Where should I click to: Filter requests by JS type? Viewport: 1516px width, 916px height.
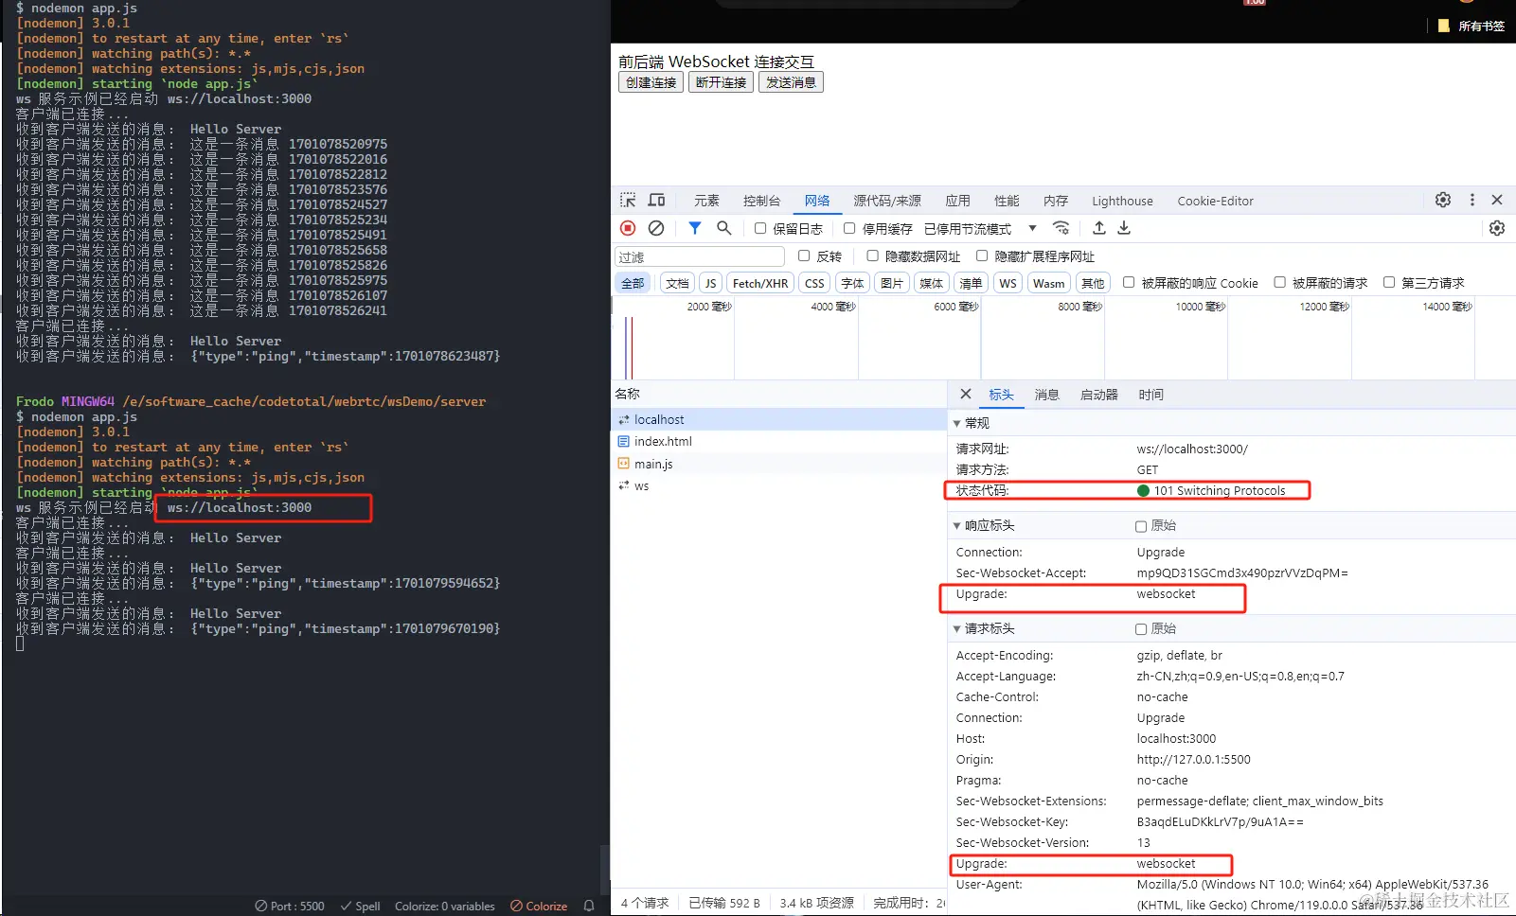710,283
